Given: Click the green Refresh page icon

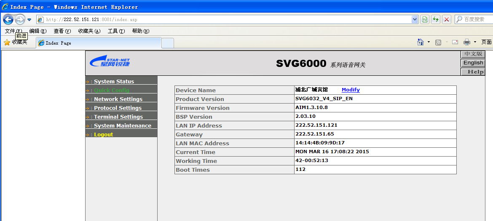Looking at the screenshot, I should click(435, 19).
